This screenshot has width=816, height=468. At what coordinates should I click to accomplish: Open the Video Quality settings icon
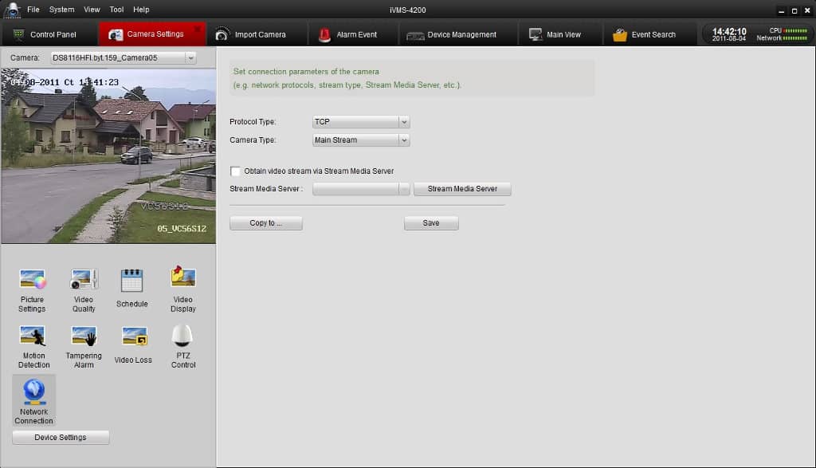84,280
